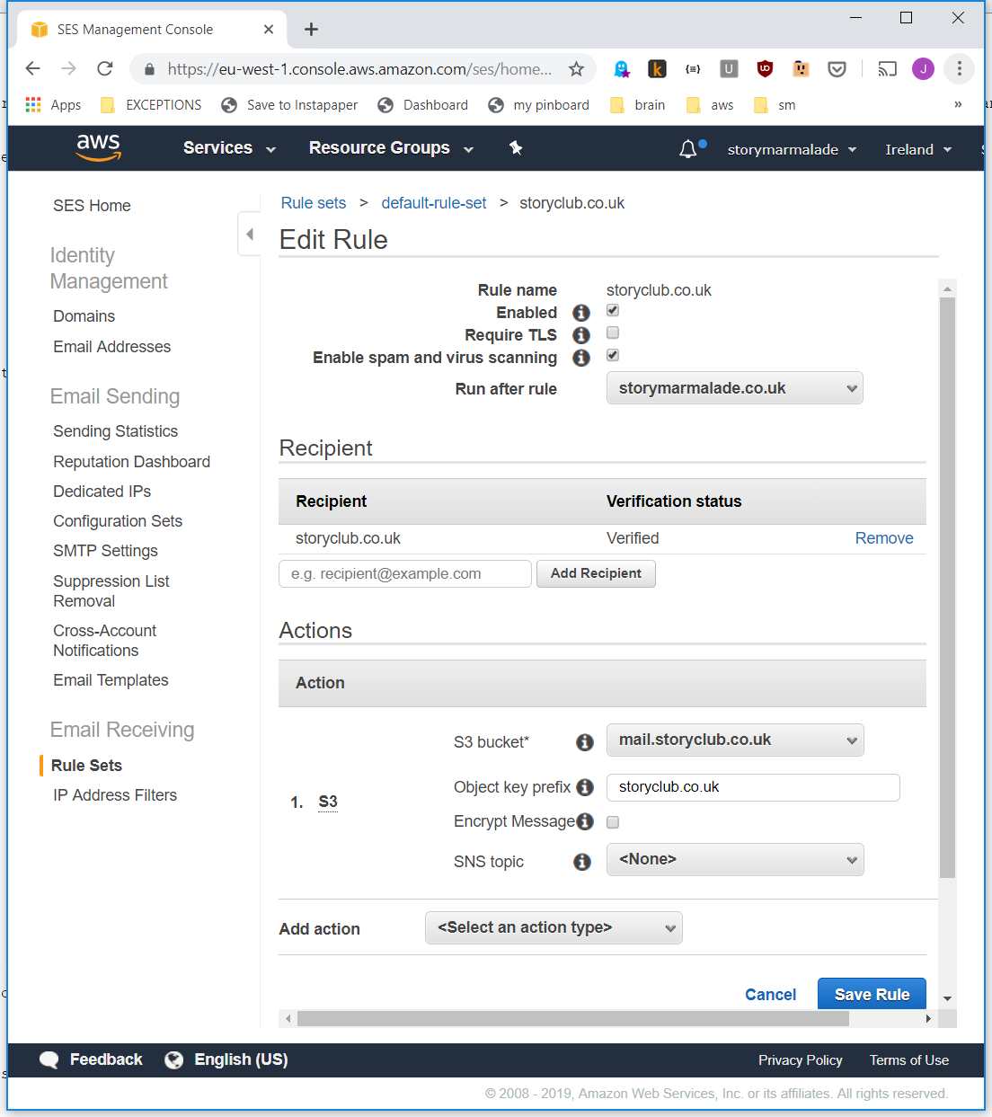The width and height of the screenshot is (992, 1117).
Task: Click the Object key prefix input field
Action: pos(753,787)
